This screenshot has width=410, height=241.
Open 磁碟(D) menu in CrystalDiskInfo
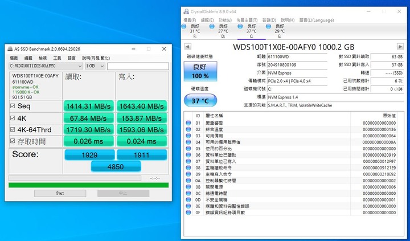(269, 20)
